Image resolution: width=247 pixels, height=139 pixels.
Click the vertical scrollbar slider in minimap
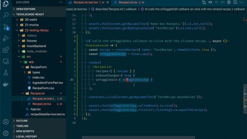point(245,99)
